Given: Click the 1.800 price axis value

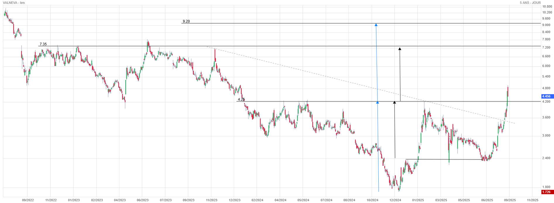Looking at the screenshot, I should [x=546, y=187].
